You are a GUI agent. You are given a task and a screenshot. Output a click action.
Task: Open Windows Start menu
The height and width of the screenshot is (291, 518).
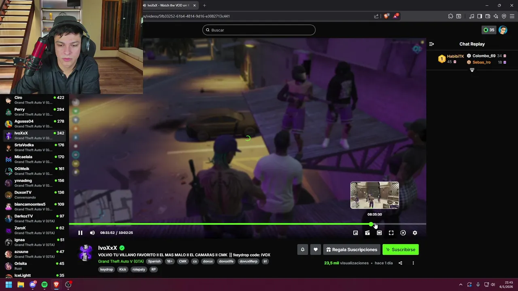pyautogui.click(x=8, y=285)
